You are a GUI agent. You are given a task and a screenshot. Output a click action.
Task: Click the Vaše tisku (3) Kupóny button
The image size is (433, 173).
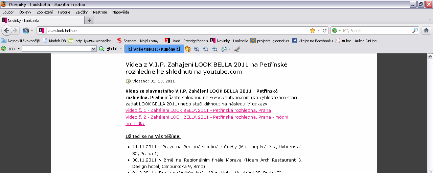pyautogui.click(x=154, y=49)
